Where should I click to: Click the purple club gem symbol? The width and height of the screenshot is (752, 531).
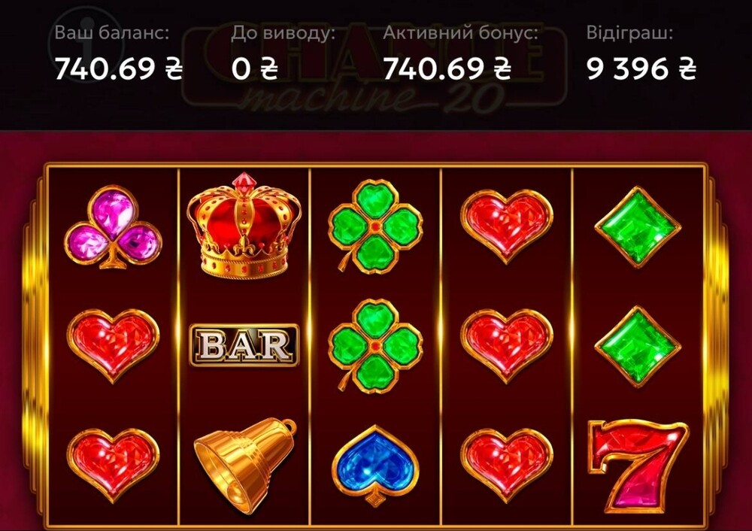pyautogui.click(x=113, y=227)
